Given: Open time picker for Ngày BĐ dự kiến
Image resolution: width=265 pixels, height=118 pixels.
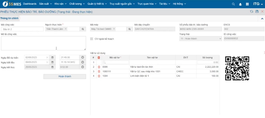Looking at the screenshot, I should 82,58.
